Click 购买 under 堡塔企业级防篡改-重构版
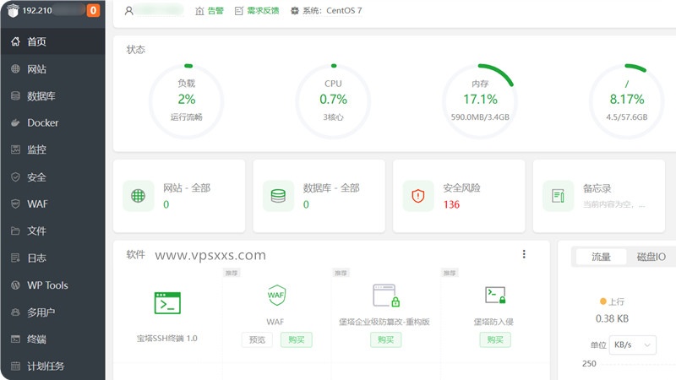 tap(386, 339)
